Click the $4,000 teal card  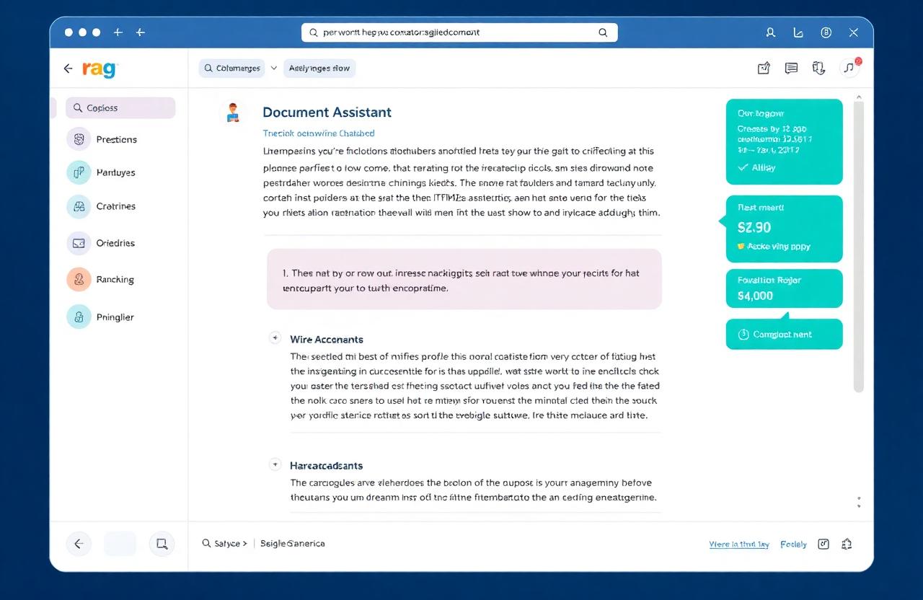click(x=784, y=289)
